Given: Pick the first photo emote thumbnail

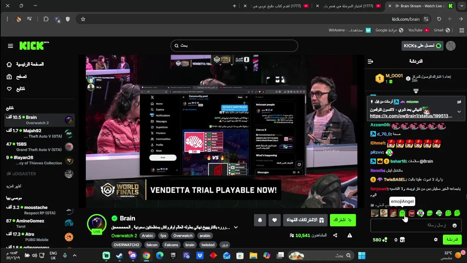Looking at the screenshot, I should [375, 213].
